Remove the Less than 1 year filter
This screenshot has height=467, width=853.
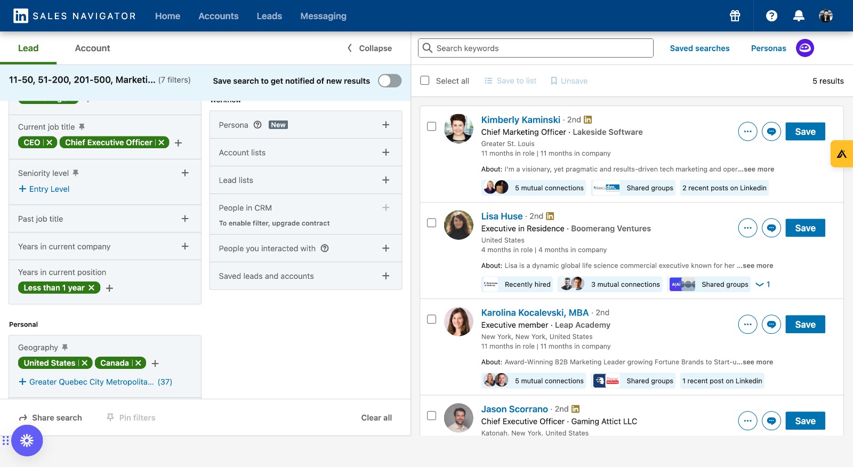point(91,288)
